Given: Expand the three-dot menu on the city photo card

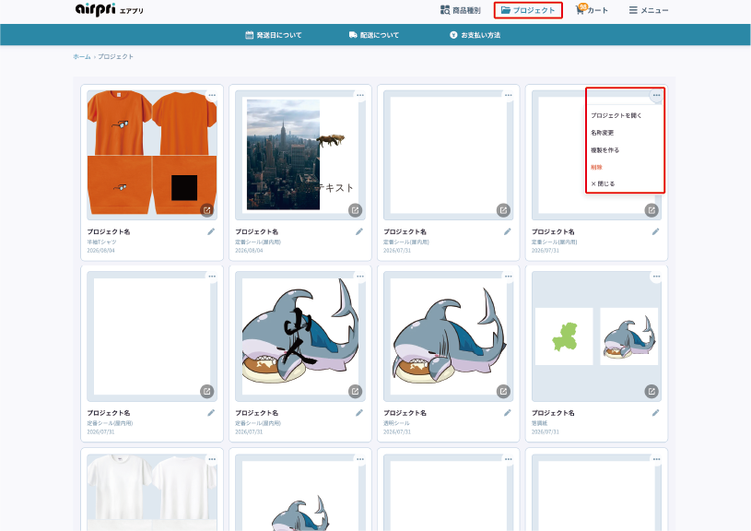Looking at the screenshot, I should point(360,95).
